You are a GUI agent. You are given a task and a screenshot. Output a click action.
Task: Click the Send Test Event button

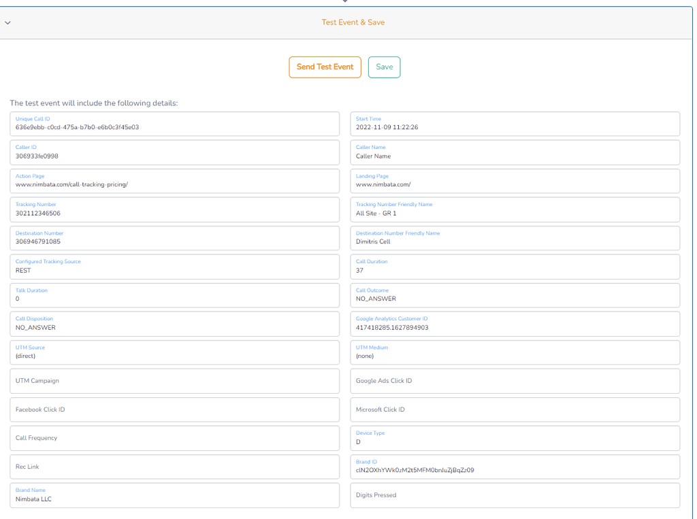[x=325, y=67]
